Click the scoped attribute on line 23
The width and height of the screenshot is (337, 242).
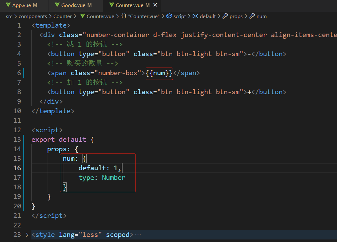pyautogui.click(x=118, y=235)
